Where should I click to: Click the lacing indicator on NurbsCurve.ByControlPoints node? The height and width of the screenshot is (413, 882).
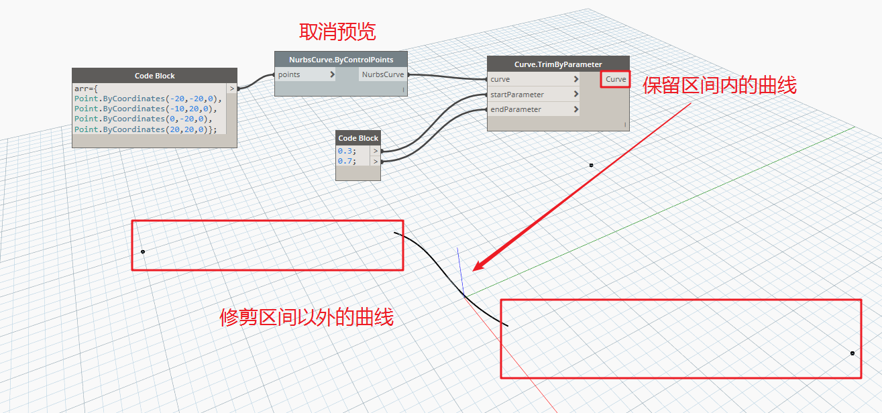pos(403,89)
